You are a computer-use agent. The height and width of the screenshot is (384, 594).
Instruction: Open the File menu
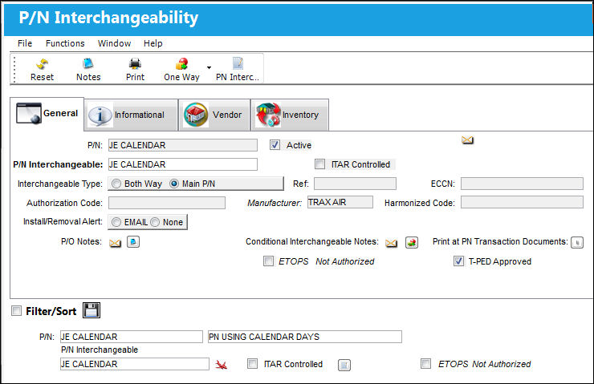pyautogui.click(x=25, y=43)
